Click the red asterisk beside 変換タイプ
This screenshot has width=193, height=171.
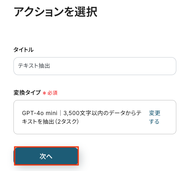44,93
